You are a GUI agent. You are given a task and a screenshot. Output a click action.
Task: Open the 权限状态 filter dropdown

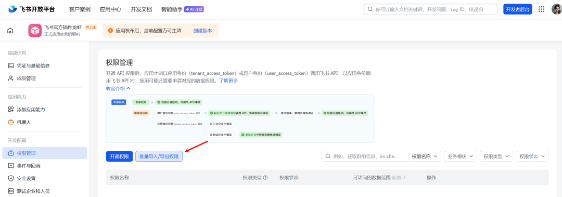point(532,156)
